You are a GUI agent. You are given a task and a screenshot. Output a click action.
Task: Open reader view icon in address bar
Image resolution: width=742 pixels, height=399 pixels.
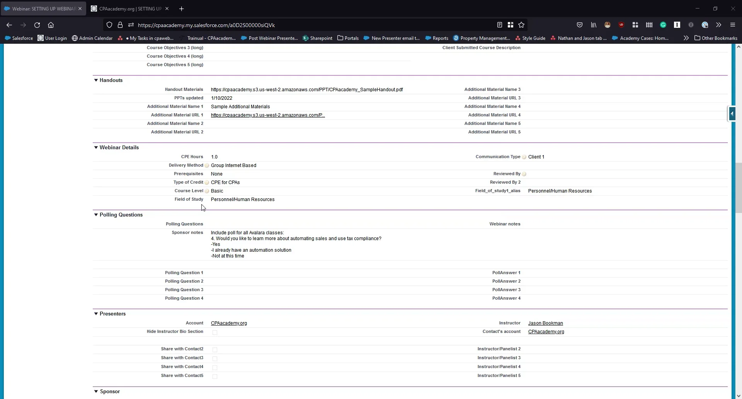coord(499,25)
